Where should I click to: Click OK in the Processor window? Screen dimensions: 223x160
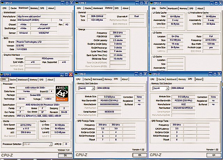(65, 155)
